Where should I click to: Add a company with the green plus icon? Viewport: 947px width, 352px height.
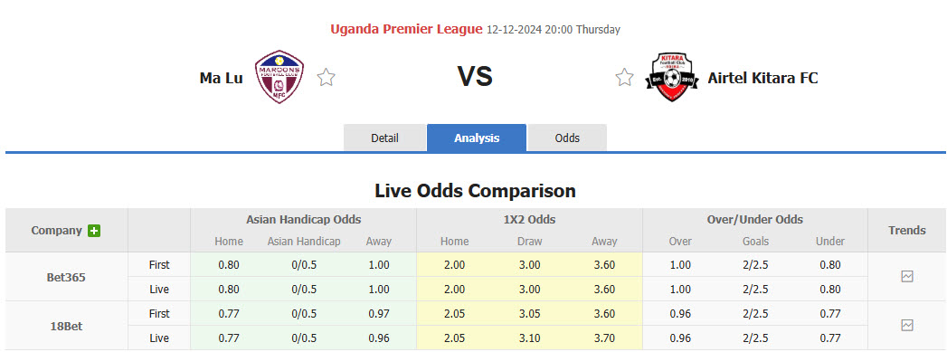(x=93, y=231)
